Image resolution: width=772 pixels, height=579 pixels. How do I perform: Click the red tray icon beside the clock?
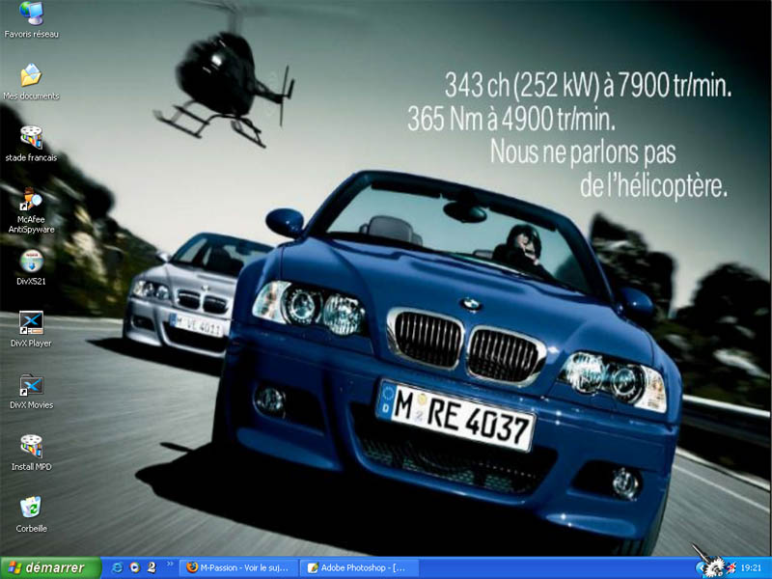731,568
